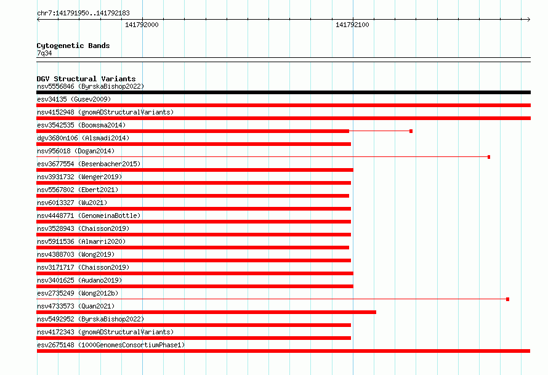Click the DGV Structural Variants track title

click(x=86, y=79)
